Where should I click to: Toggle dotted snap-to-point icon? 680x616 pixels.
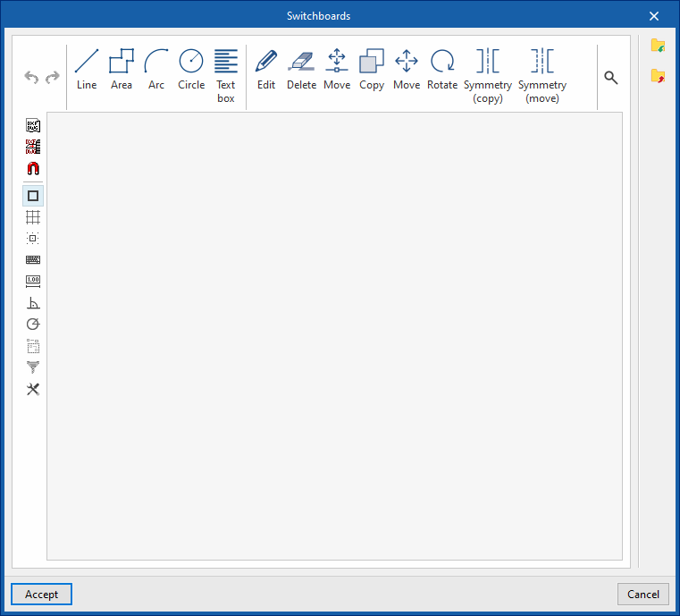tap(33, 238)
